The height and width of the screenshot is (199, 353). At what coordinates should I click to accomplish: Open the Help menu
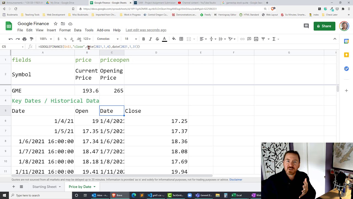[117, 30]
